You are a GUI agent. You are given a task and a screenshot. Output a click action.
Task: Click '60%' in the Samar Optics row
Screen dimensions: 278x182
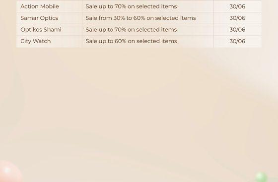(x=140, y=18)
